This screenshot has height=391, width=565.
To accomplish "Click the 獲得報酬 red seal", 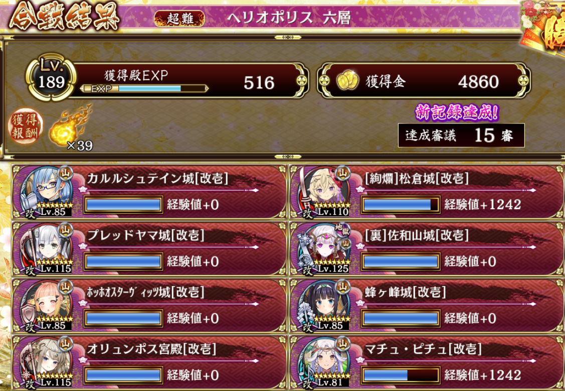I will (25, 126).
